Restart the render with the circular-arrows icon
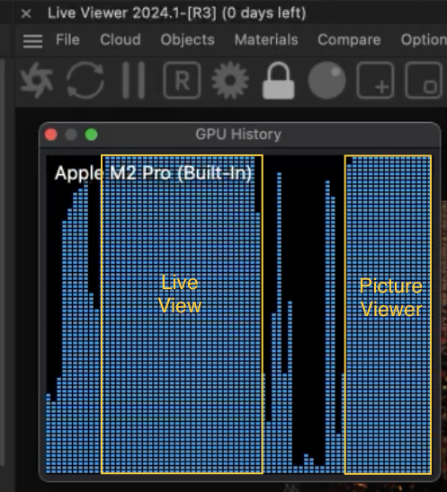Screen dimensions: 447x492 tap(85, 80)
